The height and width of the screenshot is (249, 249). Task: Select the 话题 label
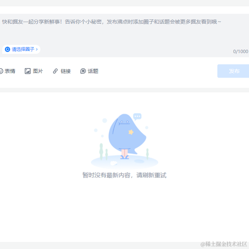click(x=93, y=71)
